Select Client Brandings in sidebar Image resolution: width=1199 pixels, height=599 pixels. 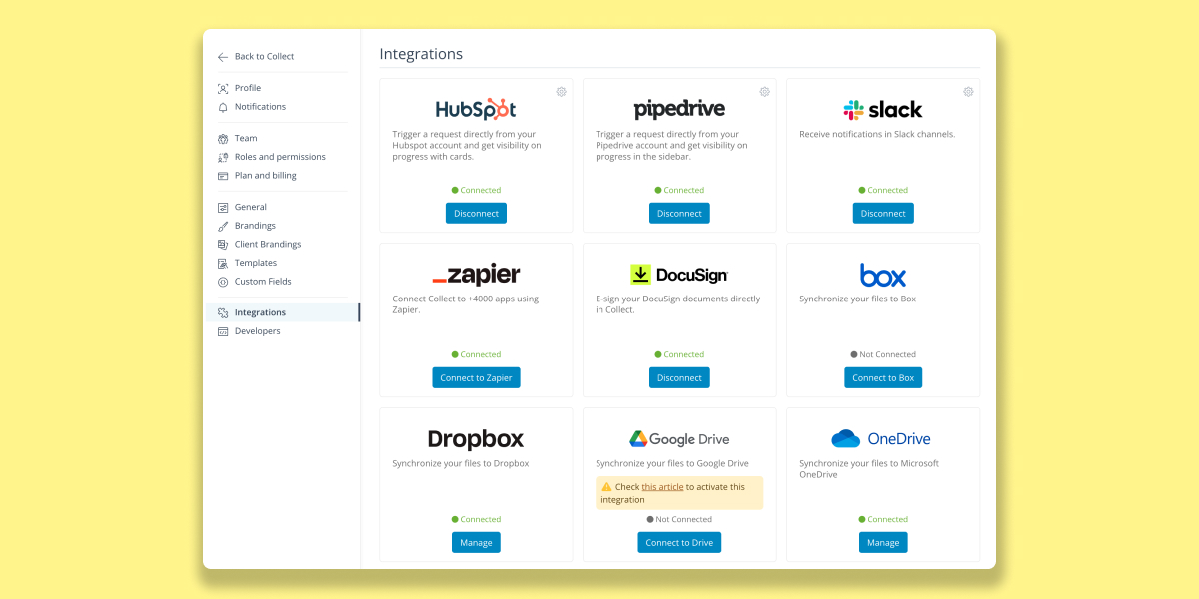[x=267, y=245]
